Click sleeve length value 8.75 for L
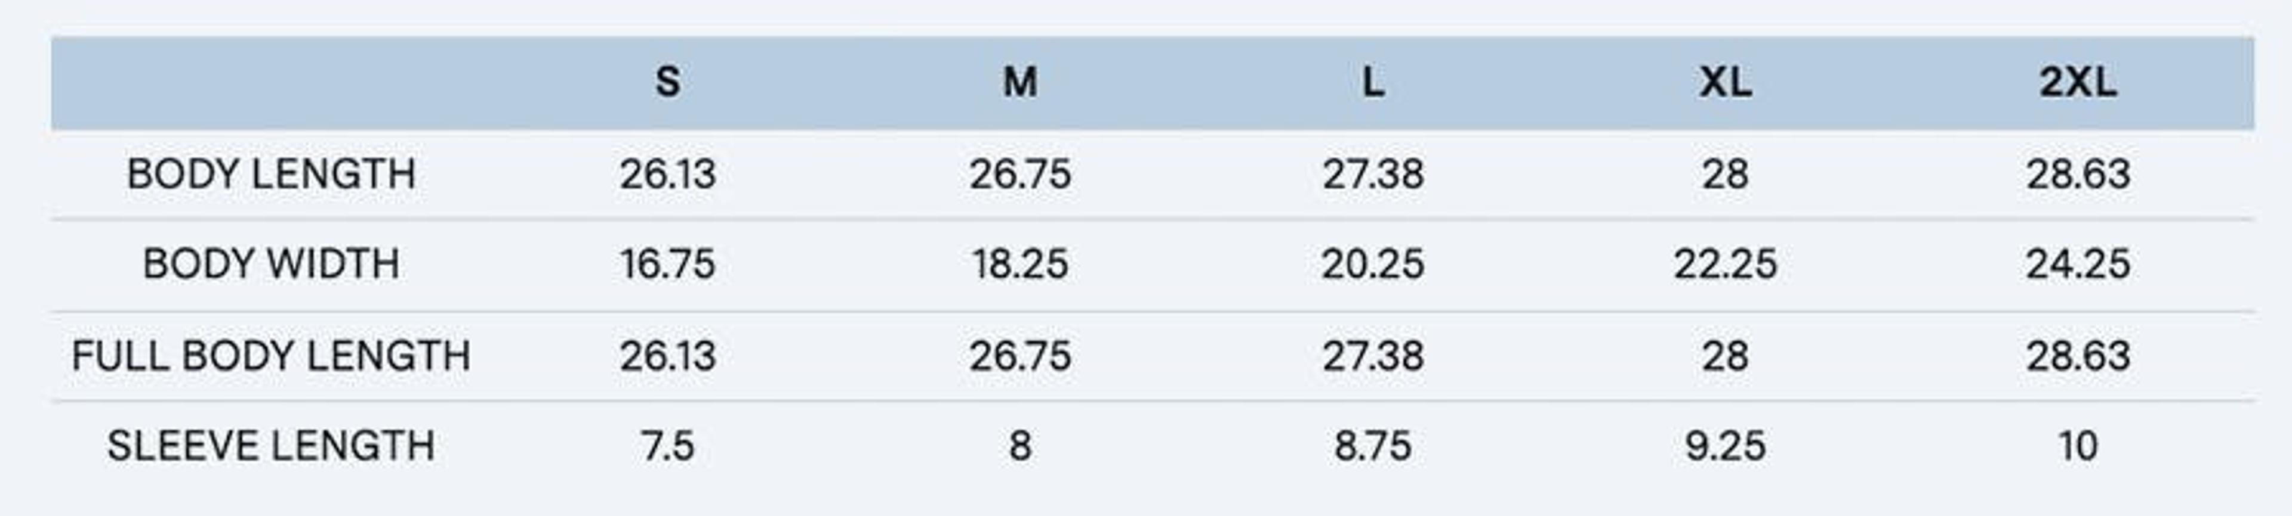This screenshot has height=516, width=2292. pos(1373,445)
